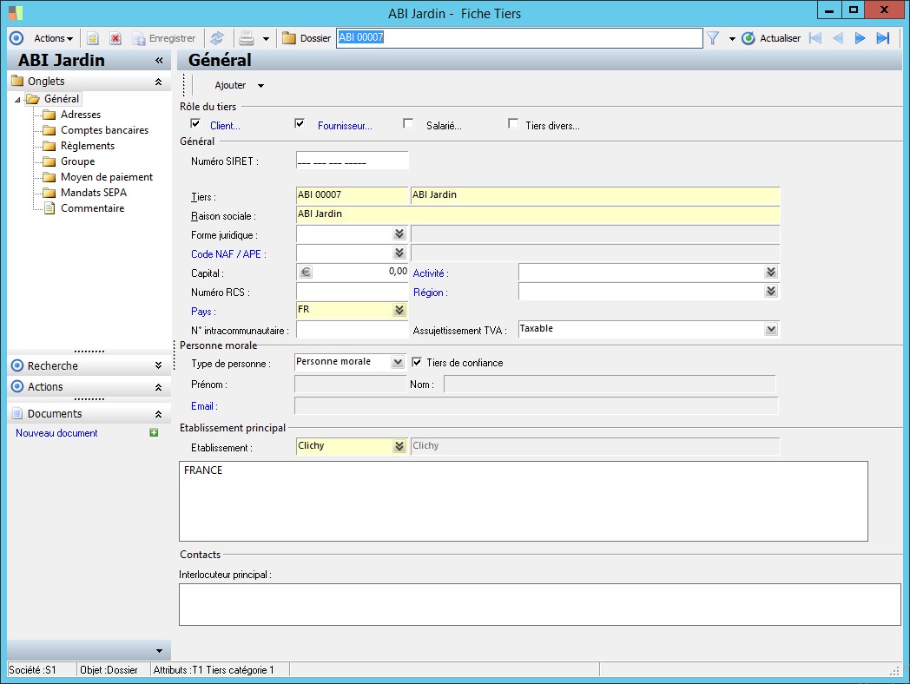Jump to the last record arrow
Image resolution: width=910 pixels, height=684 pixels.
[x=883, y=38]
